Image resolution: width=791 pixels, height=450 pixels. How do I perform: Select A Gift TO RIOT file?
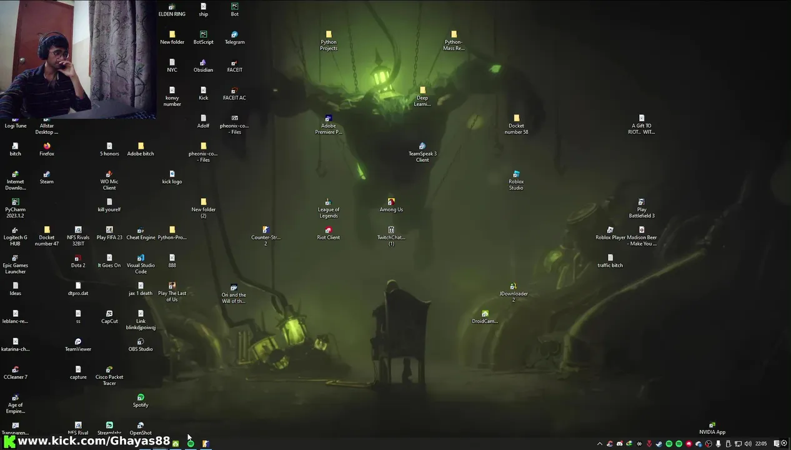pyautogui.click(x=641, y=124)
